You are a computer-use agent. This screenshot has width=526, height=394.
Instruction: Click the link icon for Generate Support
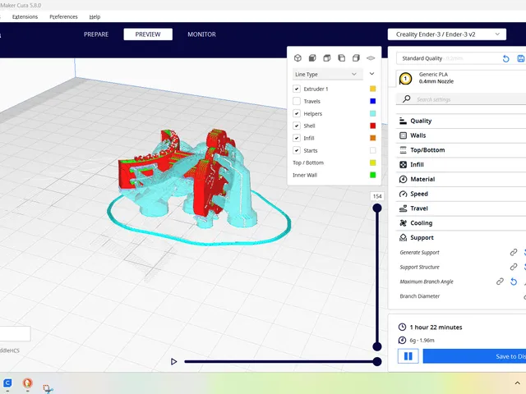pyautogui.click(x=513, y=252)
